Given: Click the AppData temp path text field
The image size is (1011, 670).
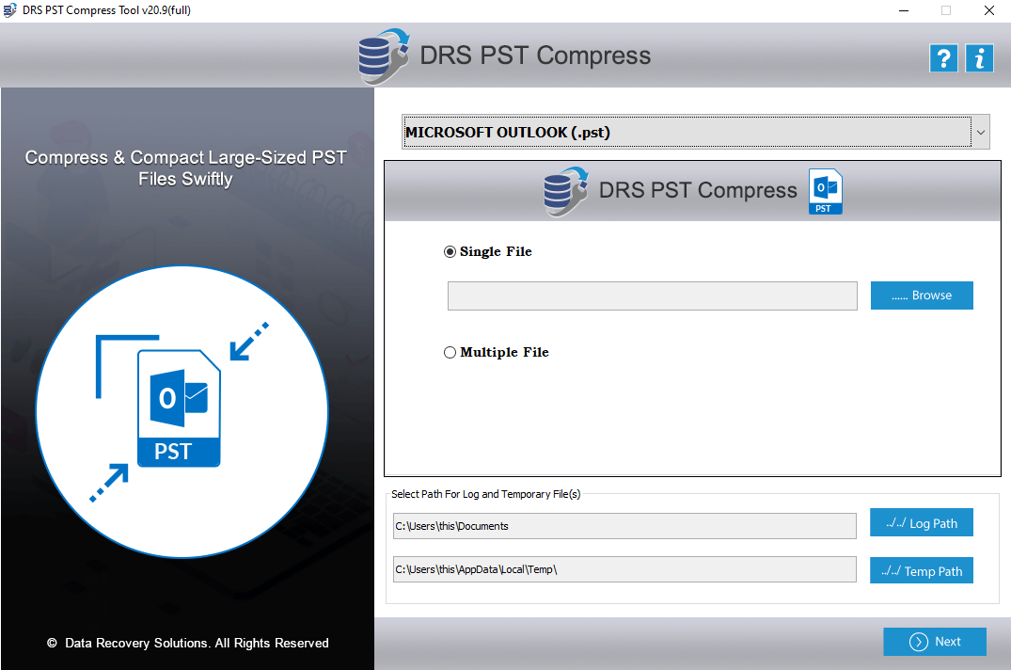Looking at the screenshot, I should tap(624, 569).
